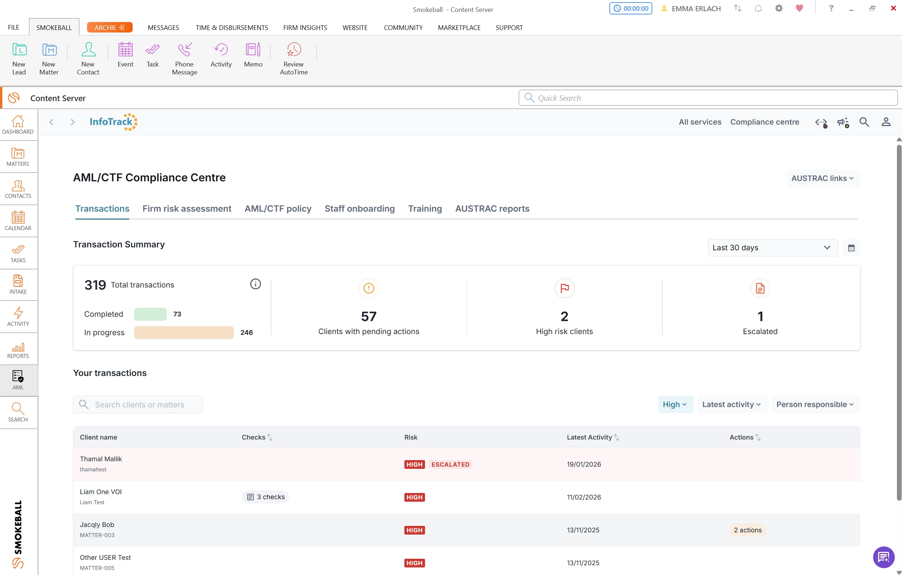Switch to Firm risk assessment tab
The image size is (902, 575).
[x=186, y=208]
